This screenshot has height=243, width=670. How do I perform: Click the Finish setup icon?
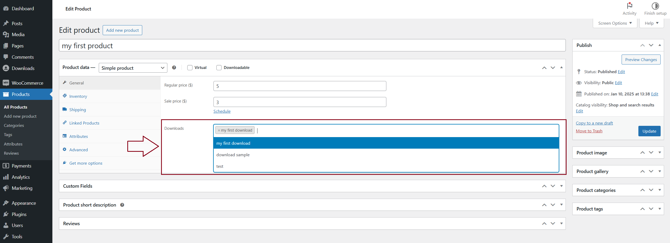pyautogui.click(x=655, y=6)
